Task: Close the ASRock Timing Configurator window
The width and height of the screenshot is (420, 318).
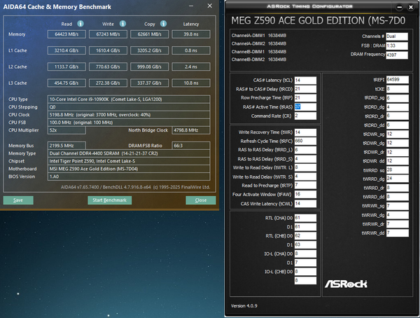Action: click(x=411, y=7)
